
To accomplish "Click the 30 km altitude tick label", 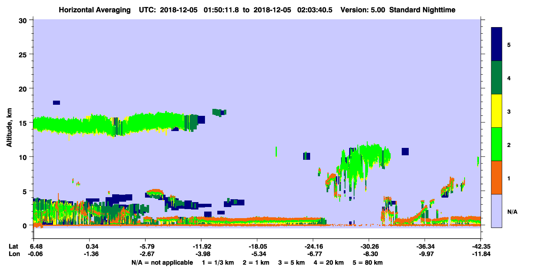I will tap(24, 20).
